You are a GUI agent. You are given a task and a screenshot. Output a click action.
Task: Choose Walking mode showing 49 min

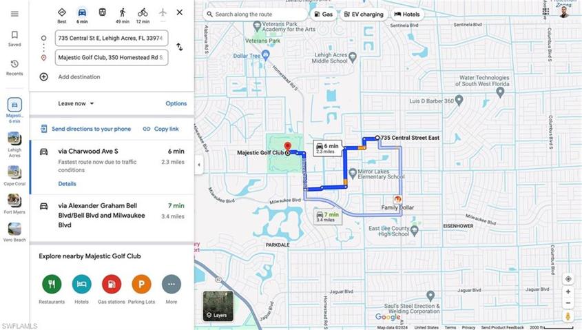(123, 16)
